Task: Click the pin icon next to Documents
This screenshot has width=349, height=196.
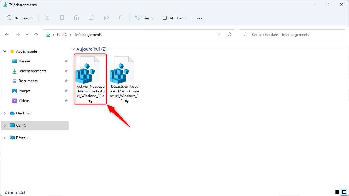Action: pos(66,81)
